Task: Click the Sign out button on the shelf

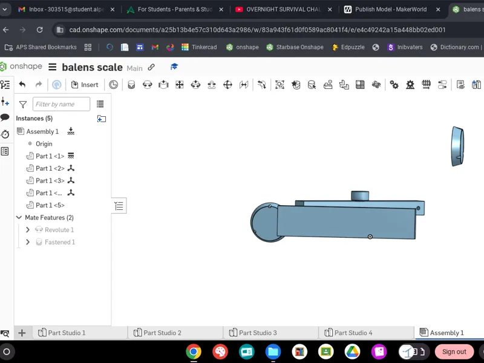Action: (x=454, y=352)
